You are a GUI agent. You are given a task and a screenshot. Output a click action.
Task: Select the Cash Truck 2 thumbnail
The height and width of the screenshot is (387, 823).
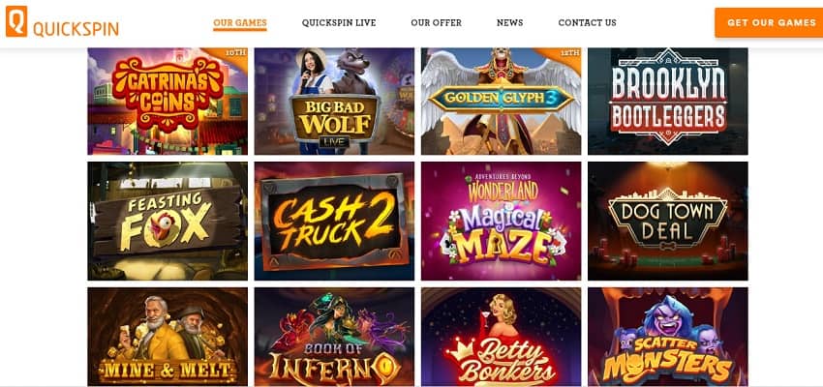tap(334, 221)
